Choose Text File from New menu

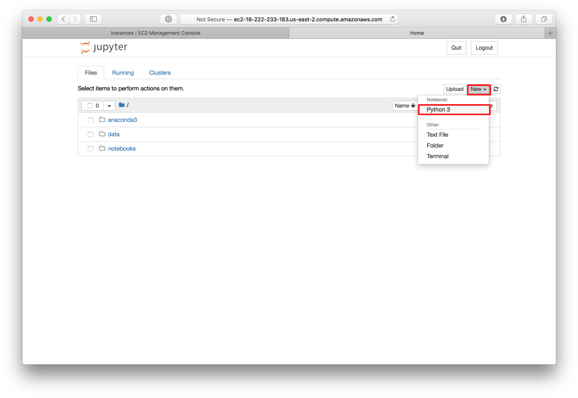point(453,135)
